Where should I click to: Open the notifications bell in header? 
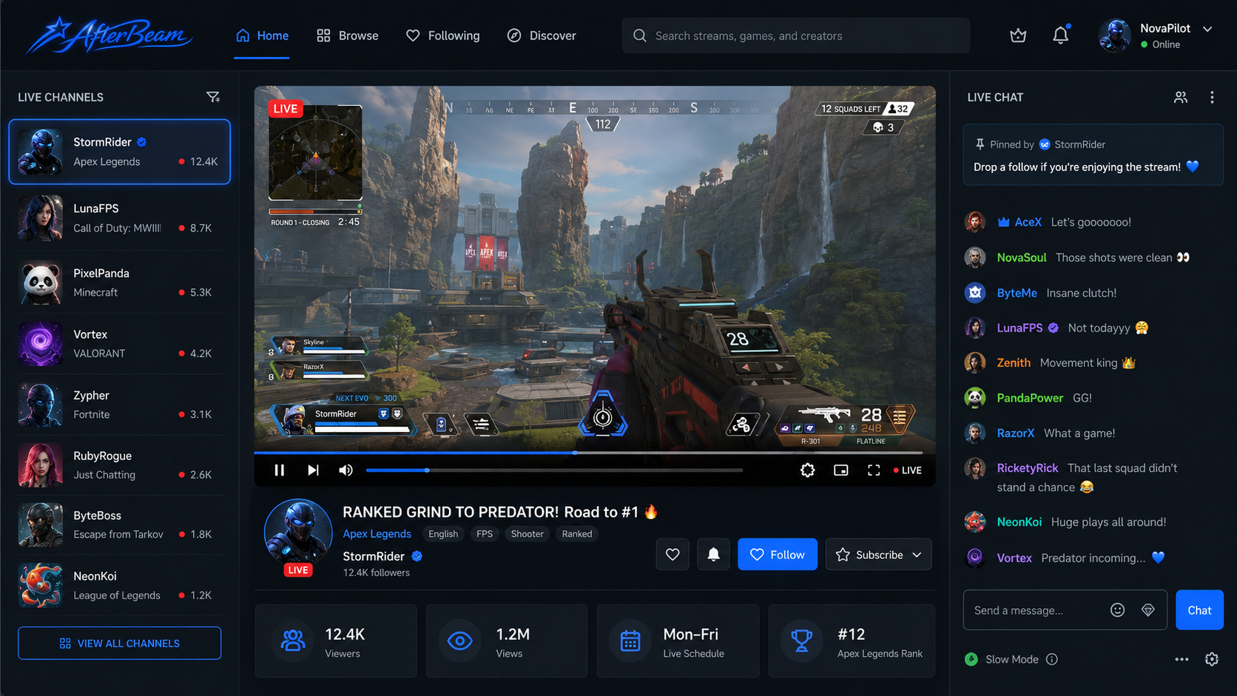coord(1060,36)
